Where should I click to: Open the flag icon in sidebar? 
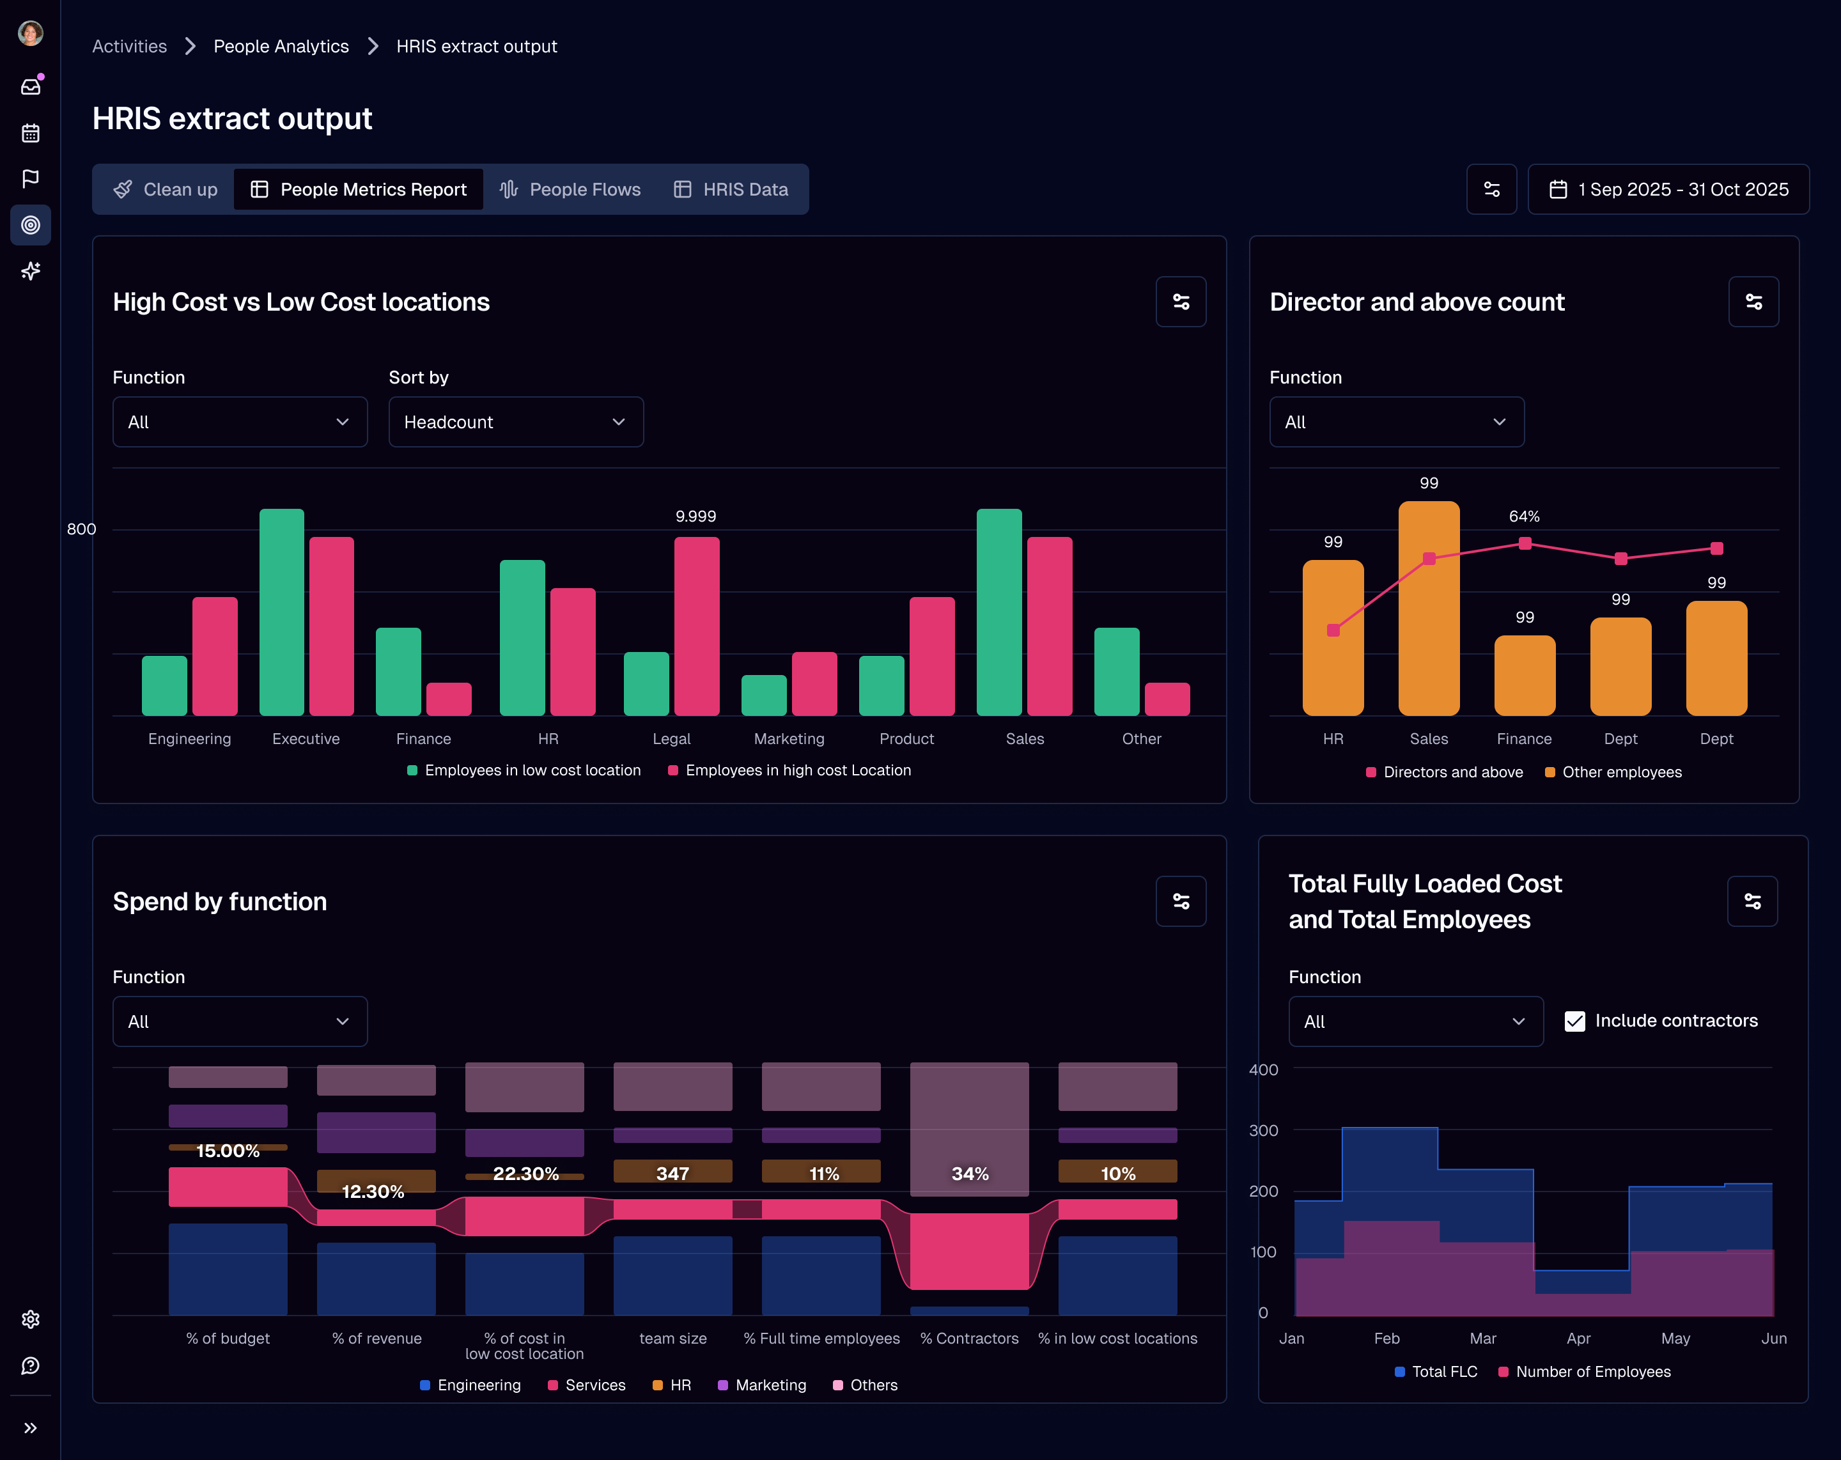pos(31,178)
